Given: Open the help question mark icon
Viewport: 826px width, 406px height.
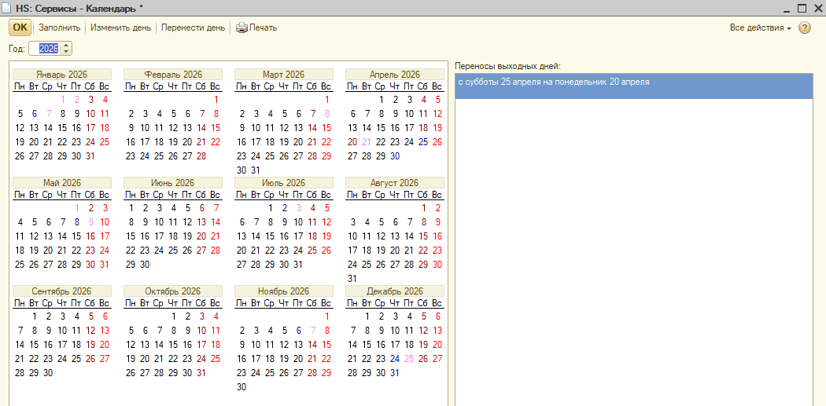Looking at the screenshot, I should pos(805,27).
